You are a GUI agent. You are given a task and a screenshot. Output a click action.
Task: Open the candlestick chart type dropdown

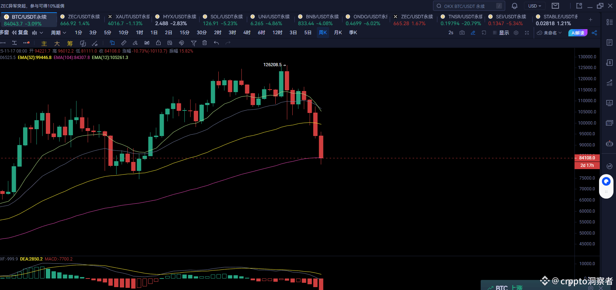[x=38, y=33]
